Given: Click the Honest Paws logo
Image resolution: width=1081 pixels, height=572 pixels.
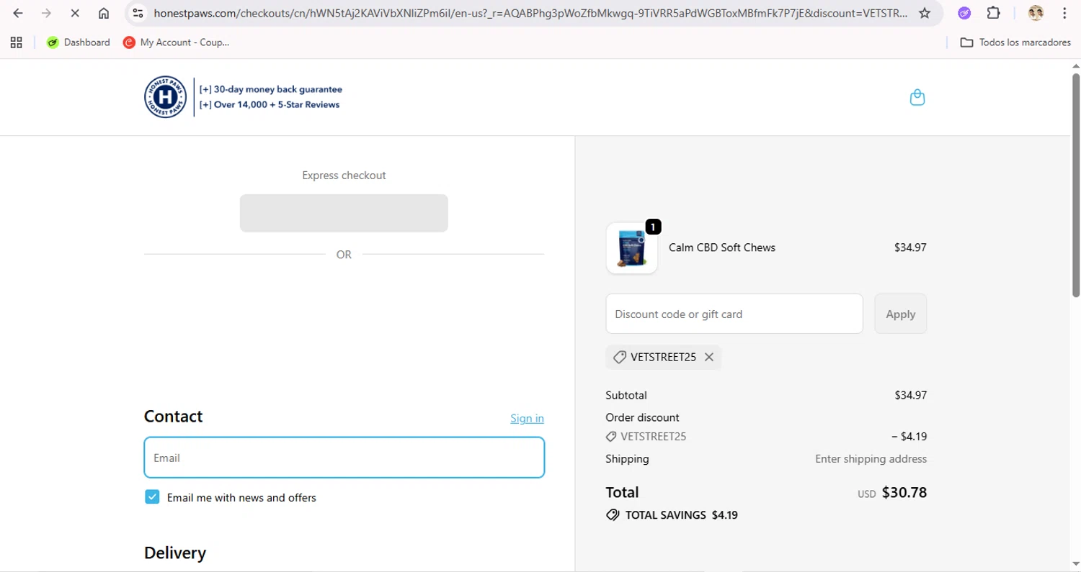Looking at the screenshot, I should pyautogui.click(x=165, y=97).
